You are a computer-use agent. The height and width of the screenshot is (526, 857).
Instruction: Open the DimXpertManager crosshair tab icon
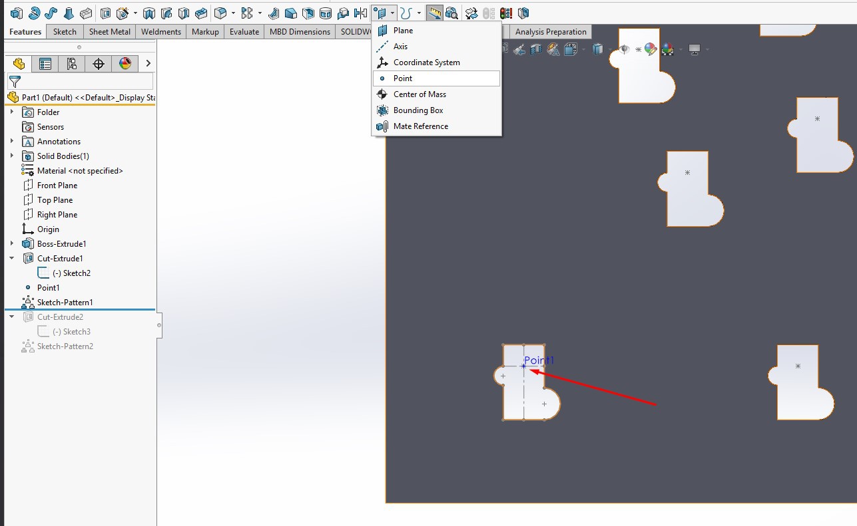pos(99,64)
